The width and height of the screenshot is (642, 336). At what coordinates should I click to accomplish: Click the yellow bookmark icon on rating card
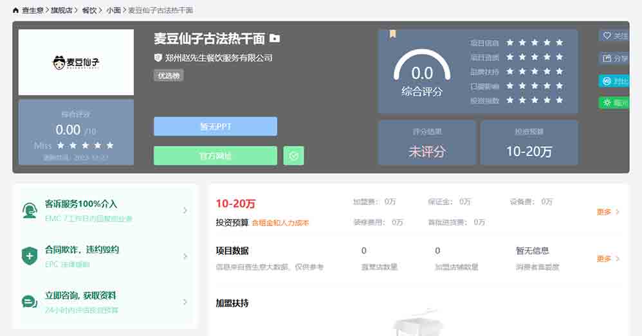392,34
